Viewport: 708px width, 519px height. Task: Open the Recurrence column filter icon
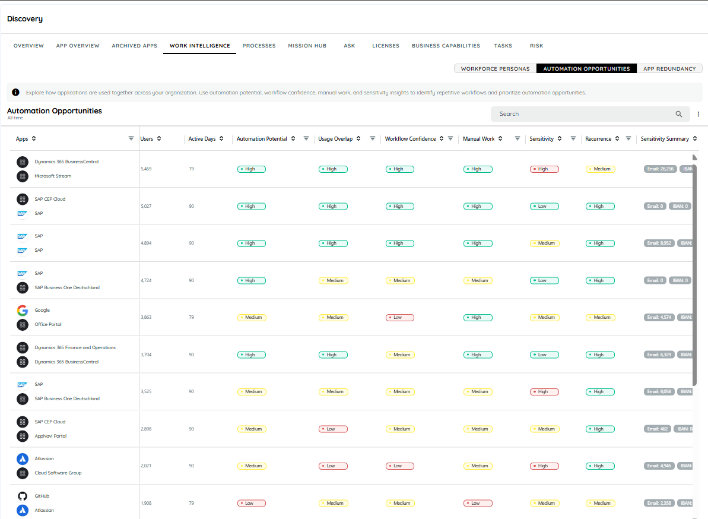click(x=628, y=139)
